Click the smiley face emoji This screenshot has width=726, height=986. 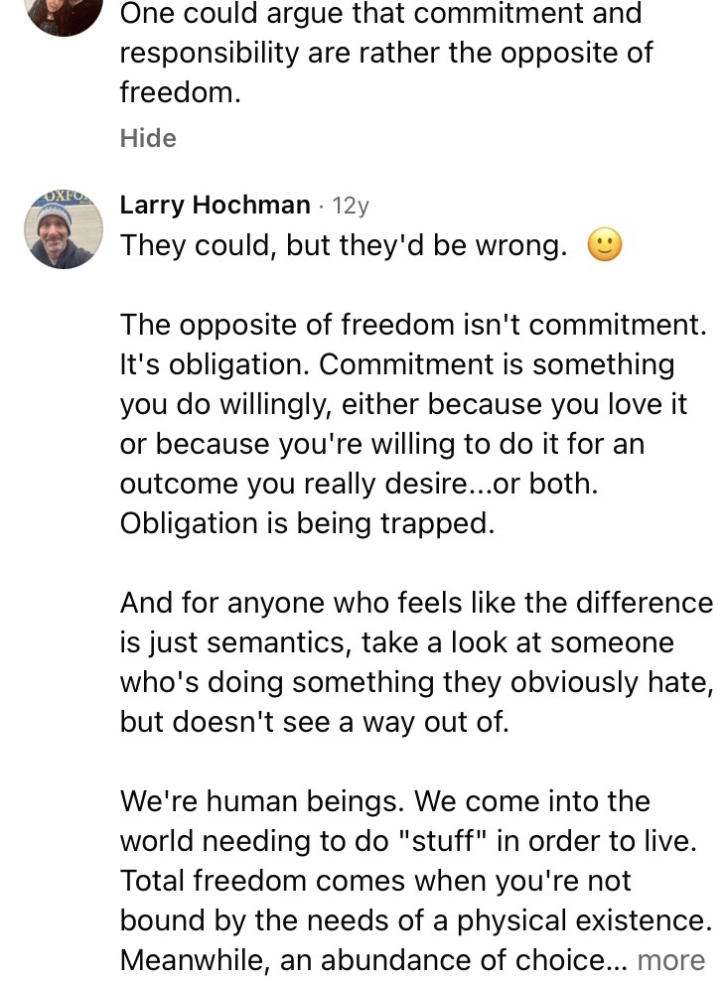[x=605, y=245]
